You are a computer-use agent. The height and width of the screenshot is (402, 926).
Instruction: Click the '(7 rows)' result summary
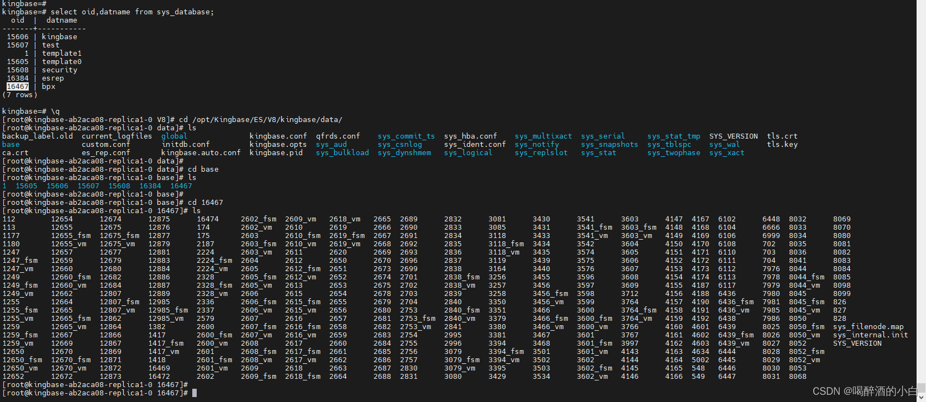click(20, 95)
